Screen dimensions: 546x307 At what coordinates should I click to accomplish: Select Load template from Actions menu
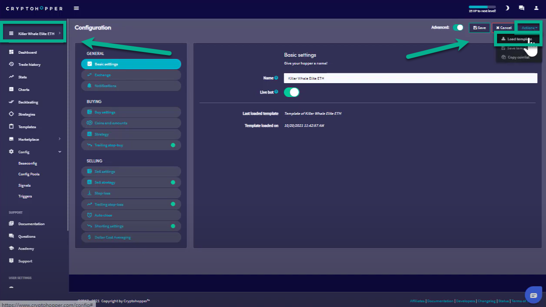(518, 39)
